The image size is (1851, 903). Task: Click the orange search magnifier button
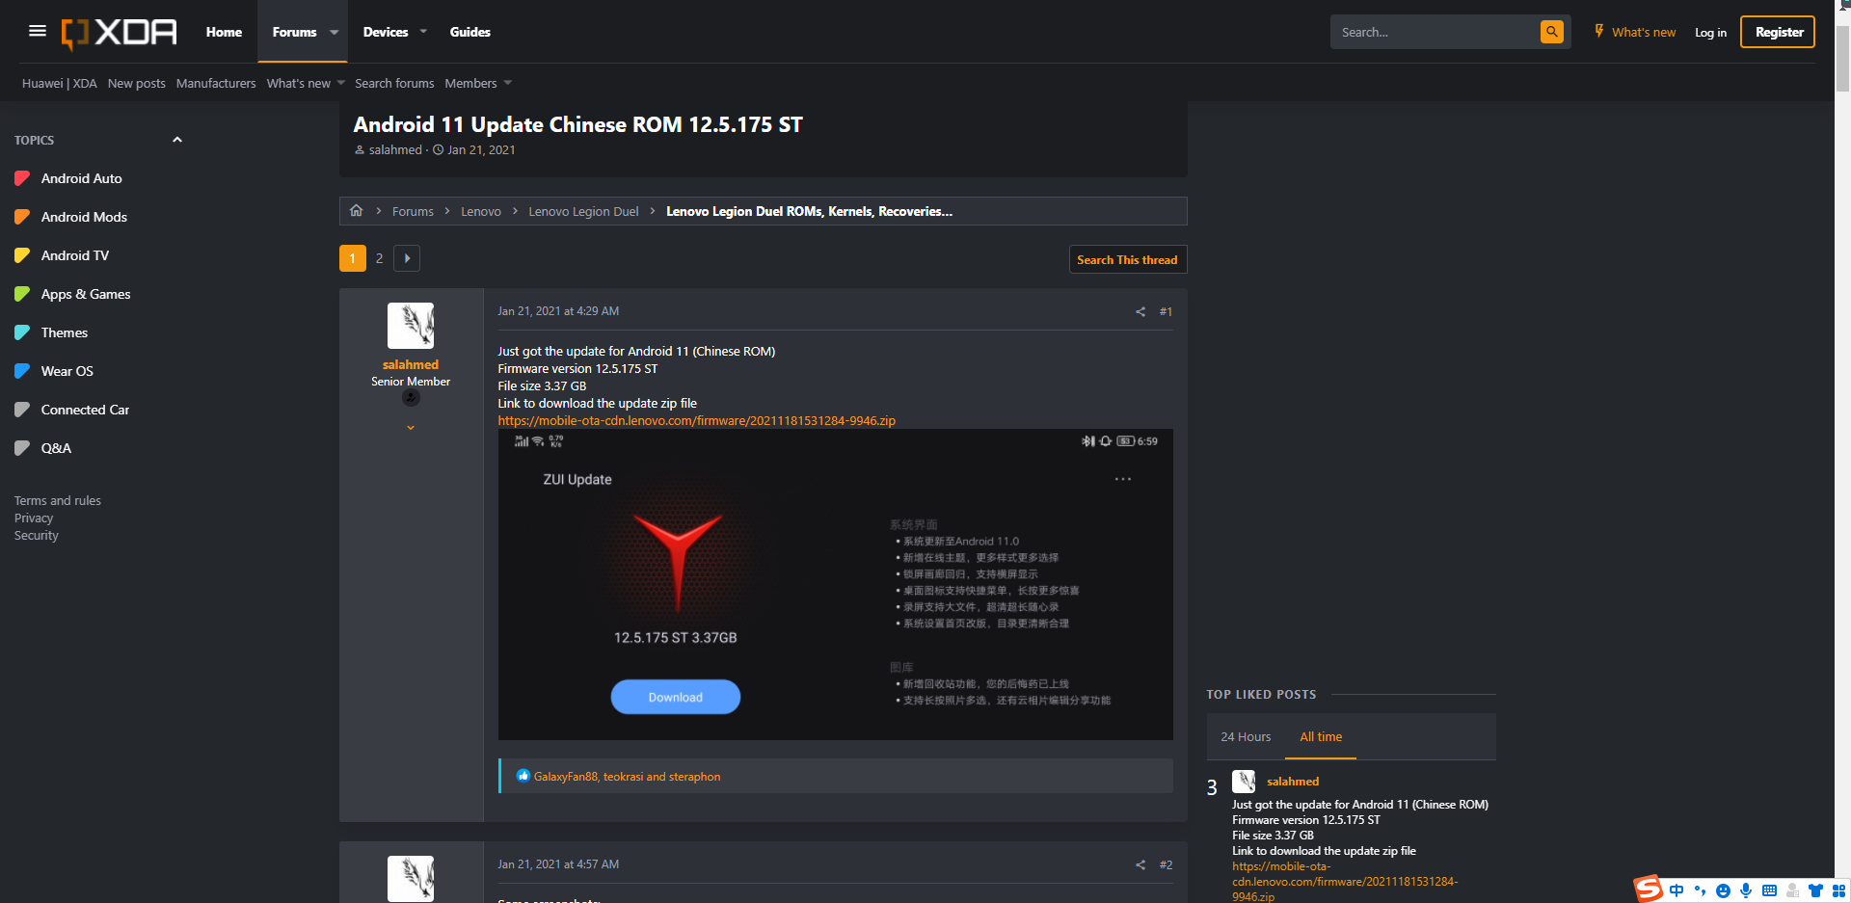(x=1551, y=32)
